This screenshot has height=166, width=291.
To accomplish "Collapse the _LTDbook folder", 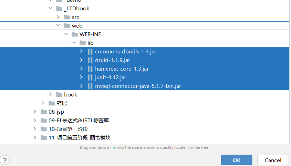I will (51, 8).
